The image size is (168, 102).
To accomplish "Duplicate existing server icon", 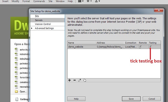I will 85,80.
